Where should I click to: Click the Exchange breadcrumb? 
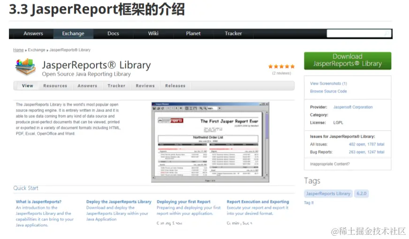coord(37,50)
